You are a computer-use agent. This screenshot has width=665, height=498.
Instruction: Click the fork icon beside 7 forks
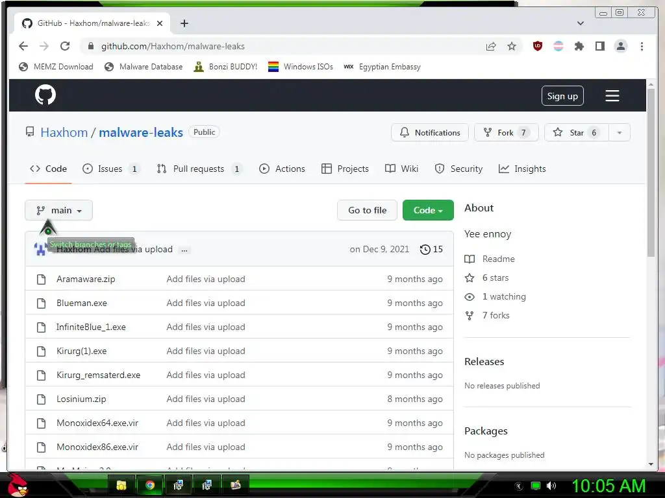[x=470, y=316]
